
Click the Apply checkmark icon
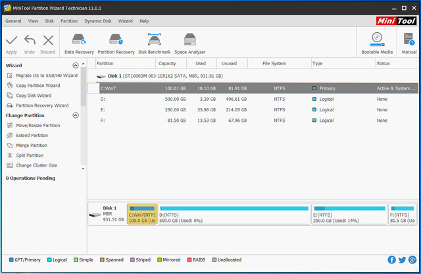tap(12, 40)
